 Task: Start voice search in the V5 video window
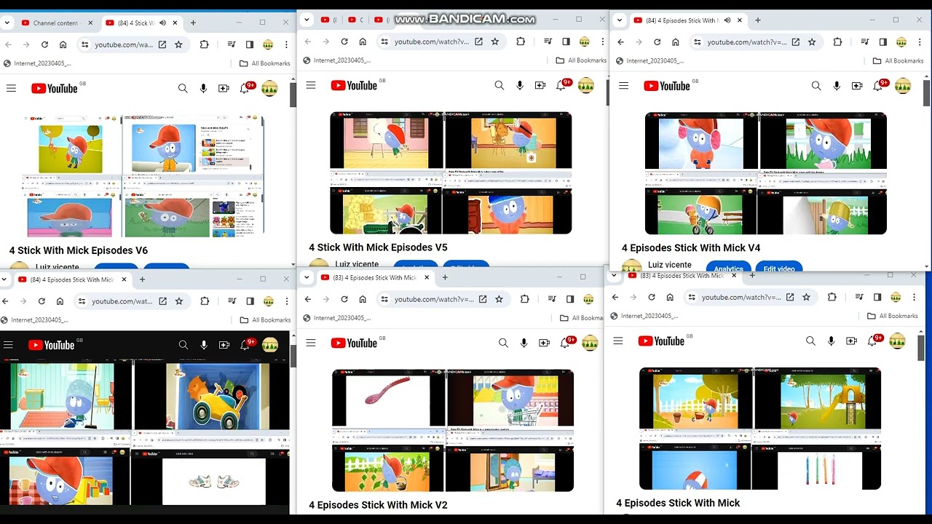click(520, 85)
